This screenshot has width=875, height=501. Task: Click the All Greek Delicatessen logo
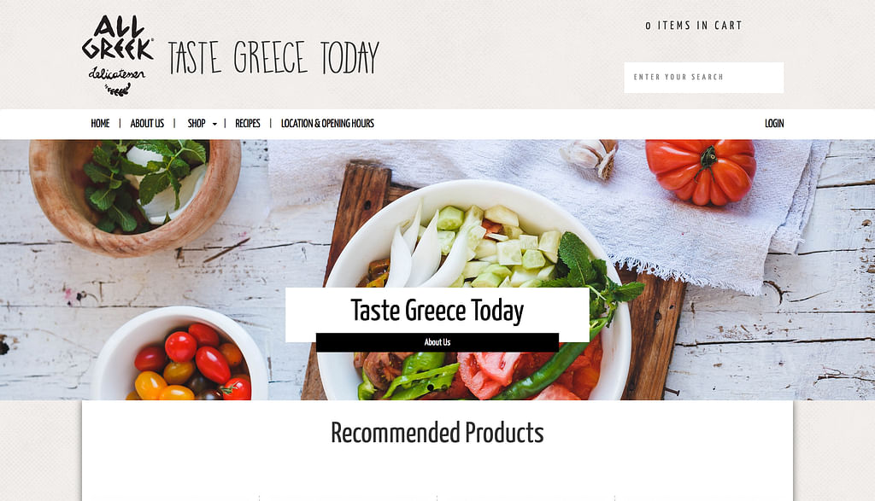pos(118,55)
